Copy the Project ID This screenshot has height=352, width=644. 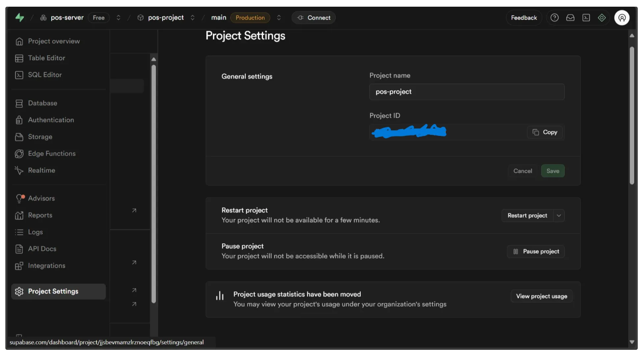pos(545,132)
